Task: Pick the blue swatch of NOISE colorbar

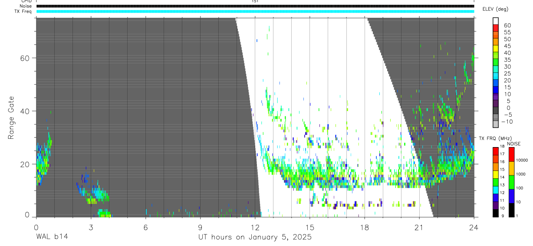Action: tap(511, 196)
